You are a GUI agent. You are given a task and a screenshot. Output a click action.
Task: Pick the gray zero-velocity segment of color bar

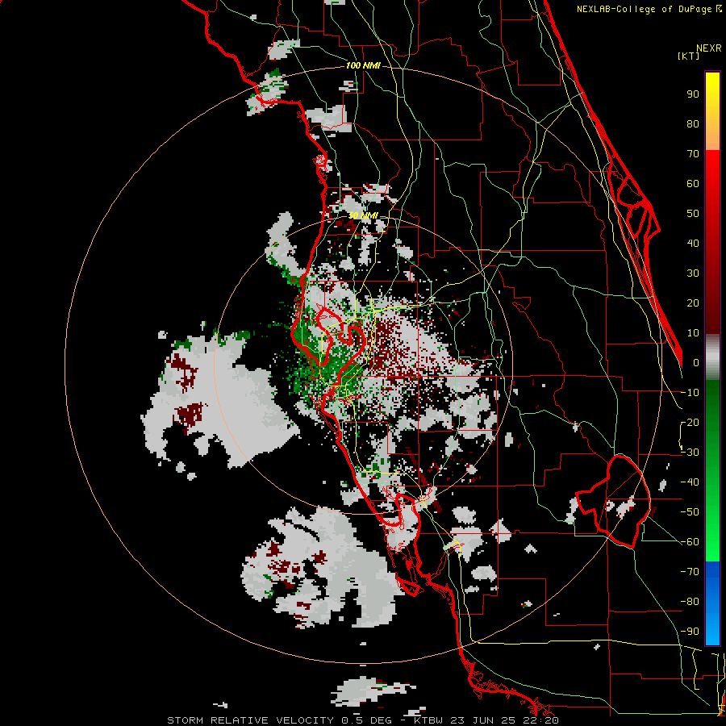click(x=712, y=357)
